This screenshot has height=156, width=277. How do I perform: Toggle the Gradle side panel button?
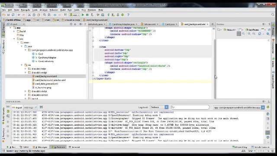pyautogui.click(x=273, y=62)
